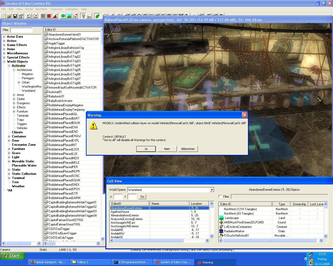This screenshot has height=266, width=333.
Task: Click the Babybook01 activator icon
Action: pyautogui.click(x=46, y=96)
